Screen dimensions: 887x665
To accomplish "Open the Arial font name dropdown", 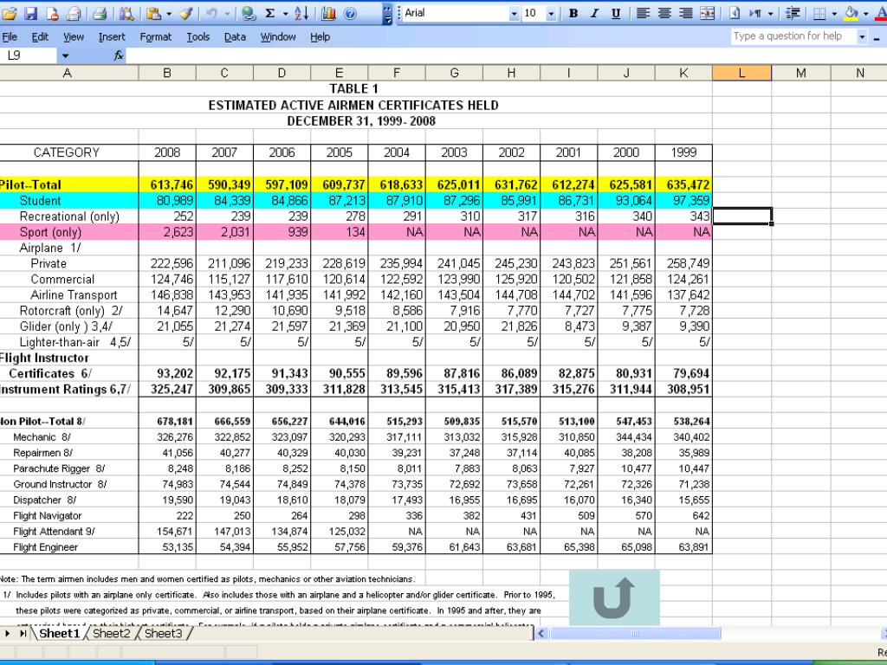I will pyautogui.click(x=515, y=13).
